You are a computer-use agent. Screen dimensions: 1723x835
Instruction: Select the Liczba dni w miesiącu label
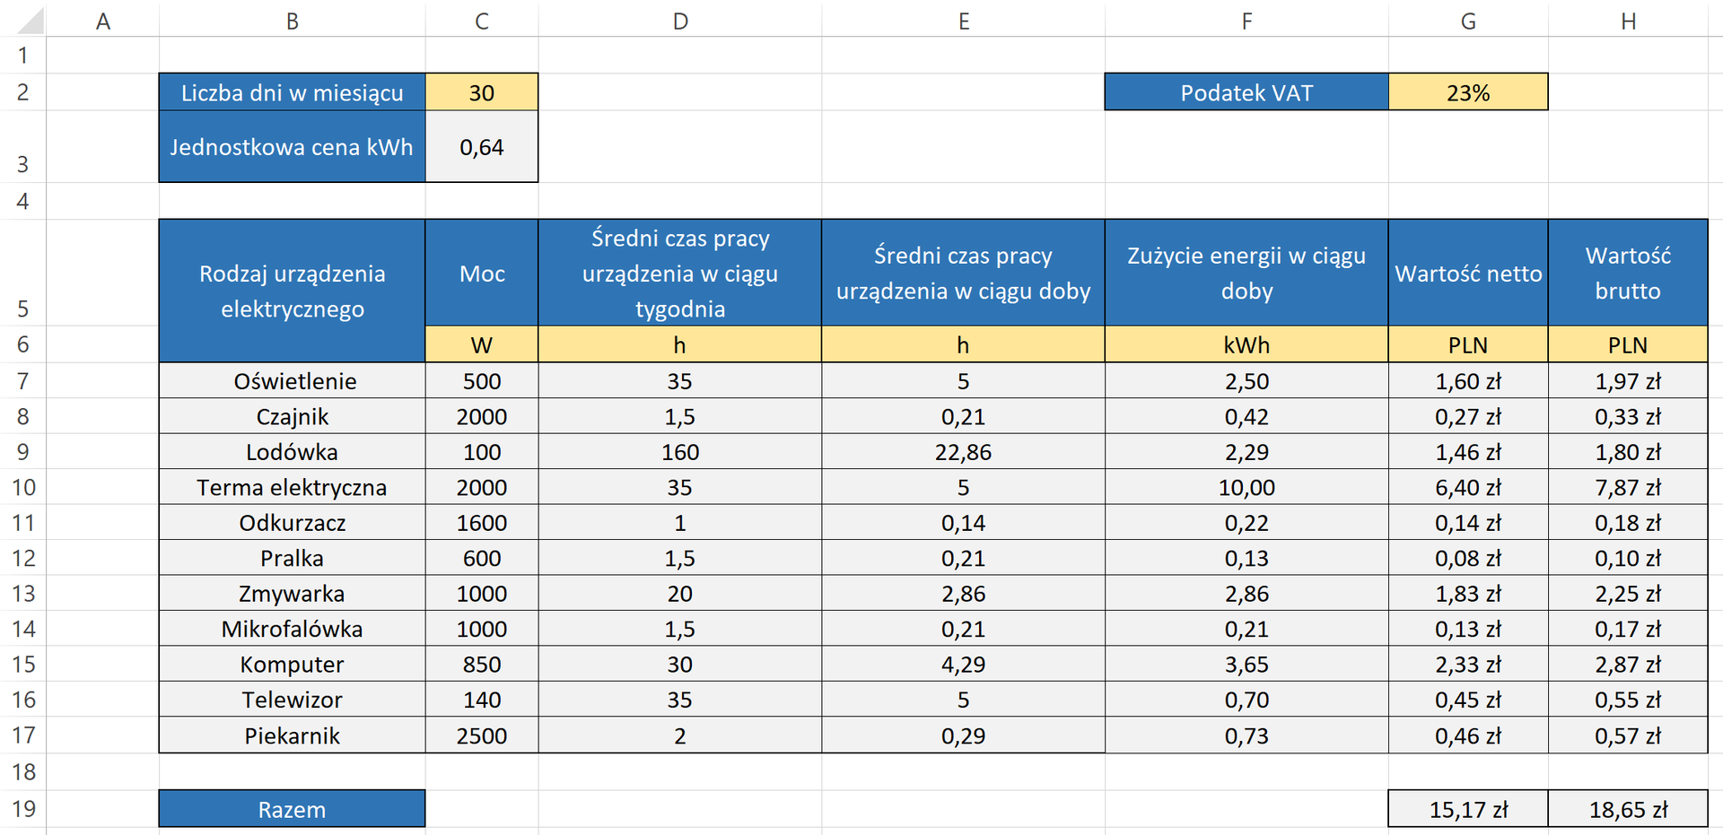point(292,92)
